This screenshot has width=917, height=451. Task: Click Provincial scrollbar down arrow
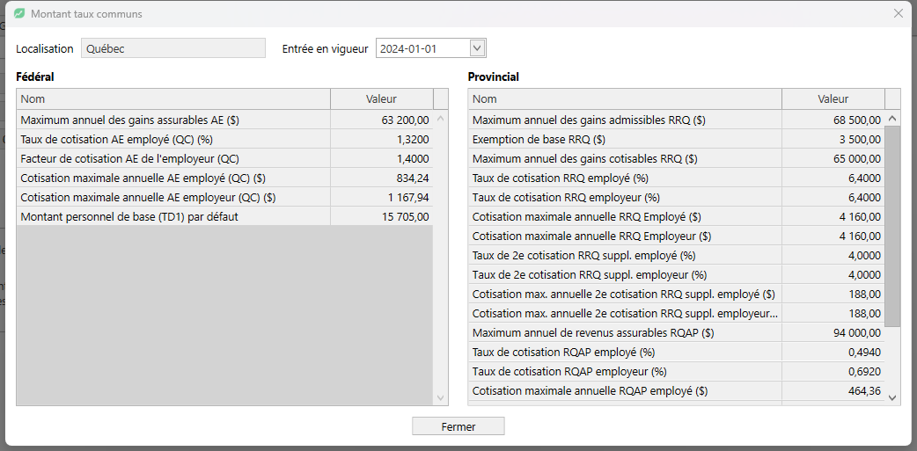point(892,397)
